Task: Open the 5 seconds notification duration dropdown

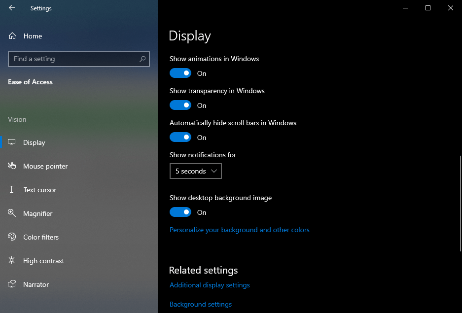Action: [x=196, y=171]
